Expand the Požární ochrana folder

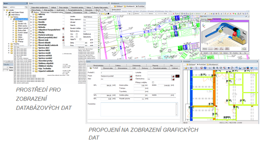coord(33,35)
